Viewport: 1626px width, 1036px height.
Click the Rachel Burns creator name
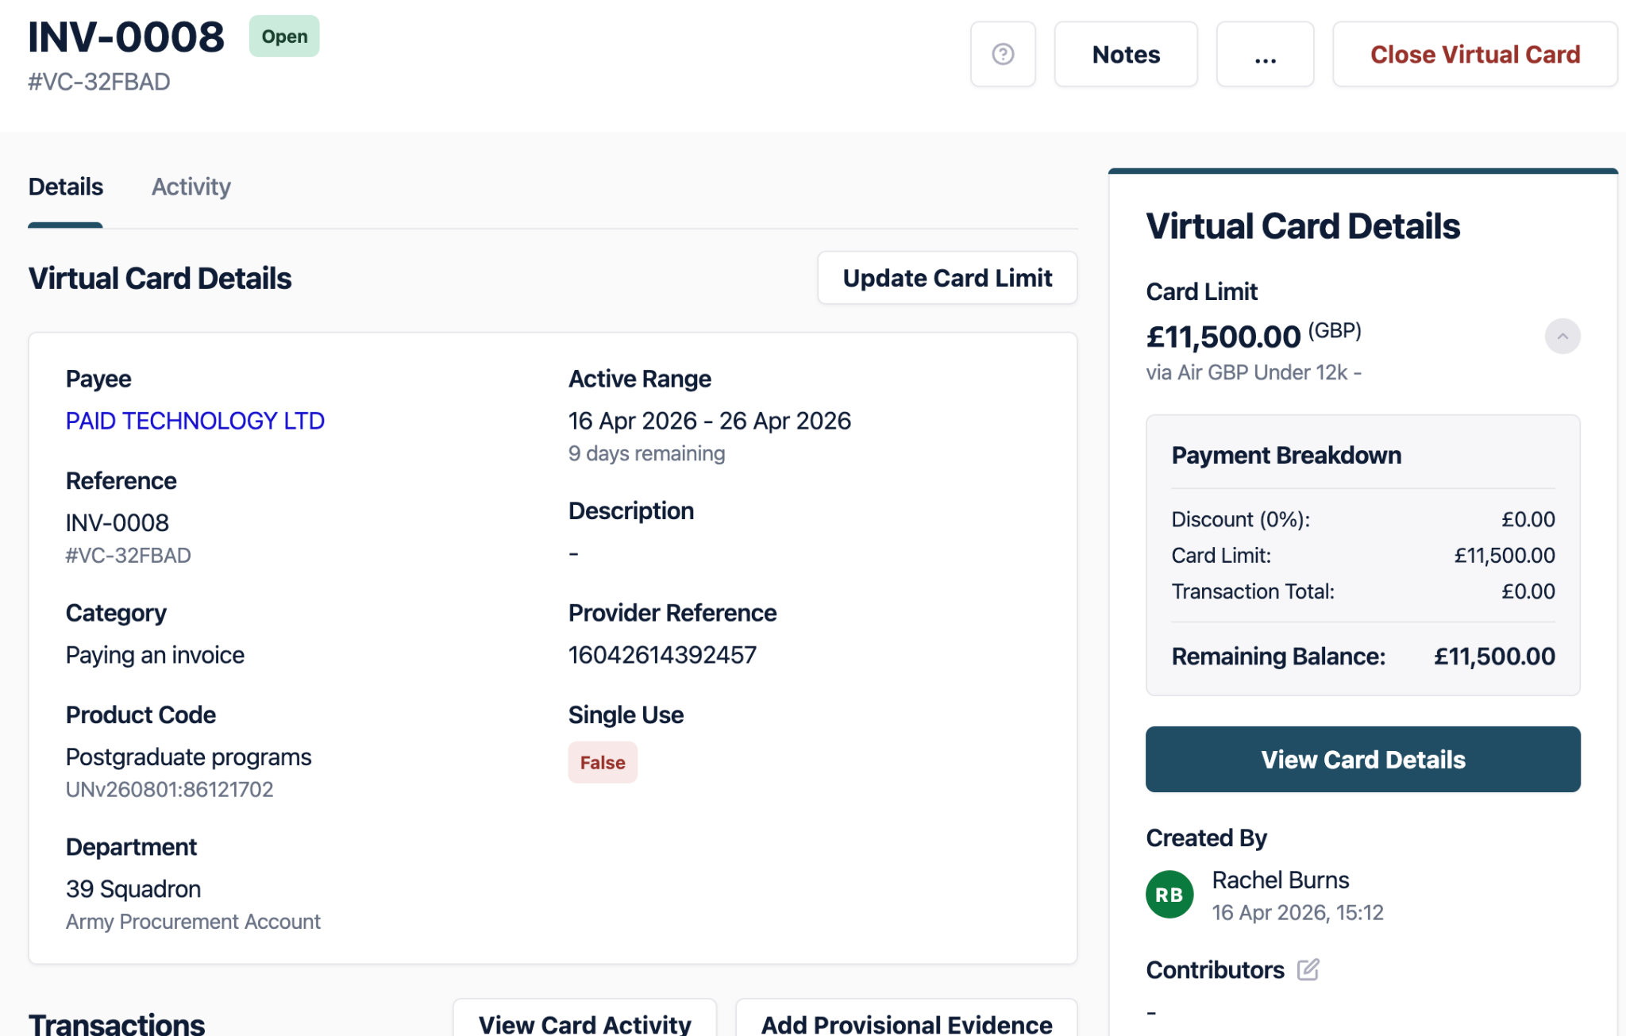coord(1280,880)
